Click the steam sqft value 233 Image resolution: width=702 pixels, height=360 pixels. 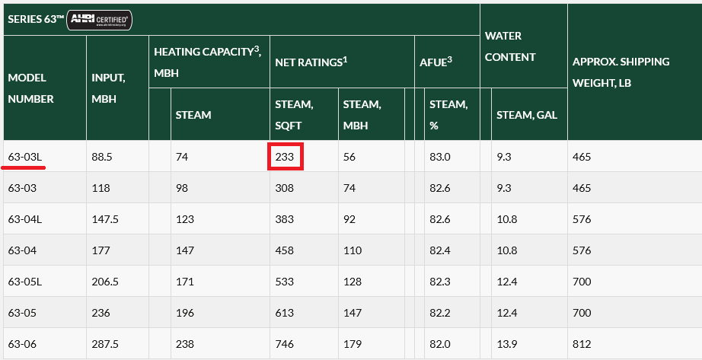pos(285,157)
